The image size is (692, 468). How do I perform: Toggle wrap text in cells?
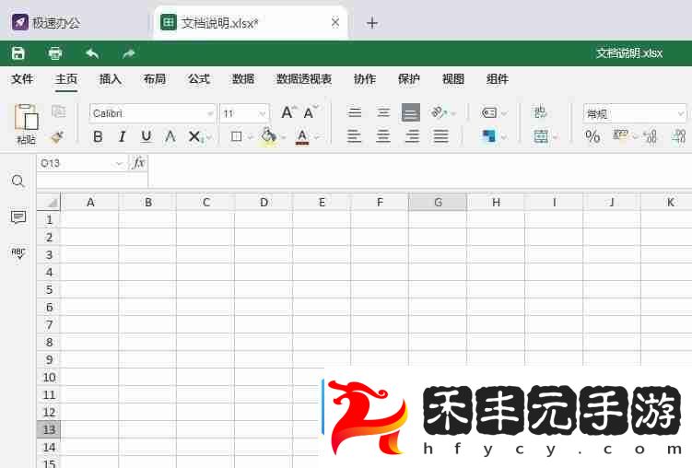pyautogui.click(x=541, y=112)
